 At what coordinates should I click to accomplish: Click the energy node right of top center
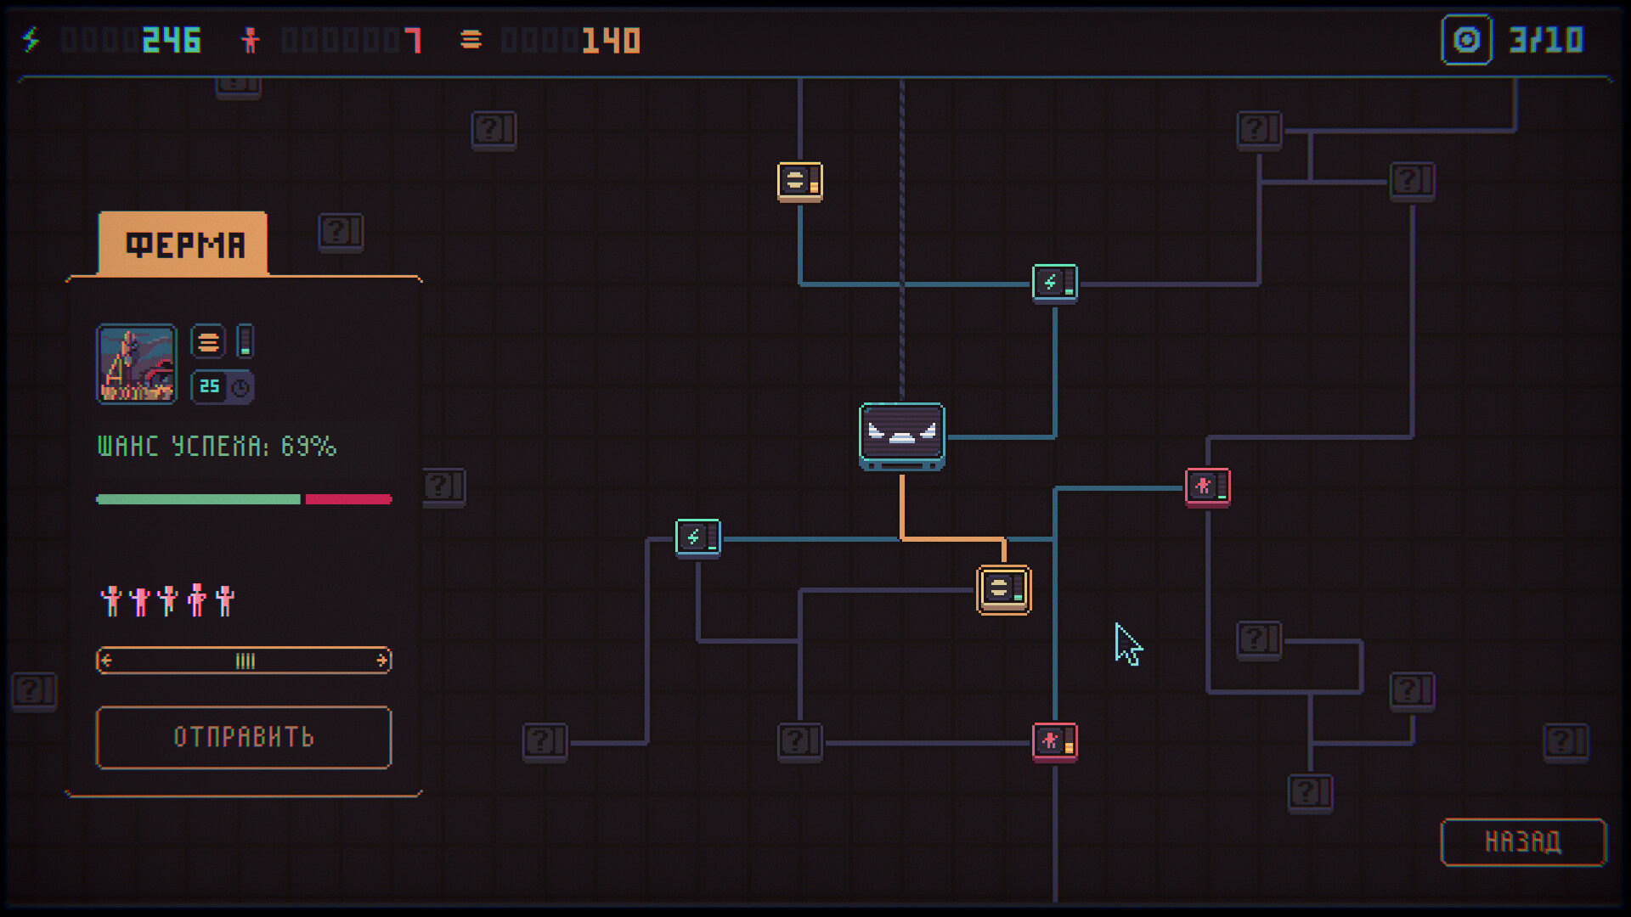click(1054, 283)
